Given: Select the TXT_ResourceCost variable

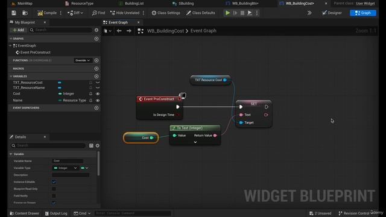Looking at the screenshot, I should pos(28,83).
